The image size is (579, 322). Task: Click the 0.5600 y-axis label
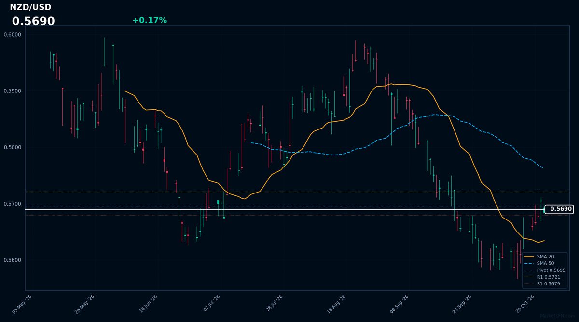[12, 260]
